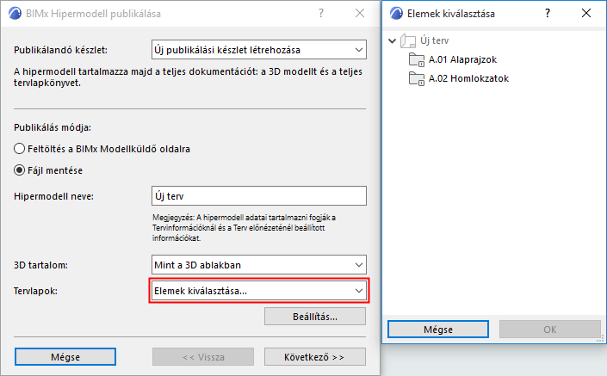Click ArchiCAD logo in BIMx dialog title
Screen dimensions: 607x376
click(x=15, y=14)
